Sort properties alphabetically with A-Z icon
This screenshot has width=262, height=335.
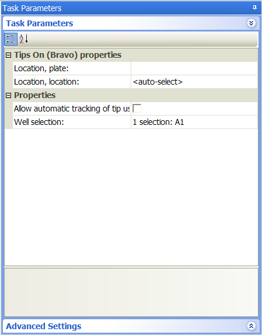[x=24, y=39]
